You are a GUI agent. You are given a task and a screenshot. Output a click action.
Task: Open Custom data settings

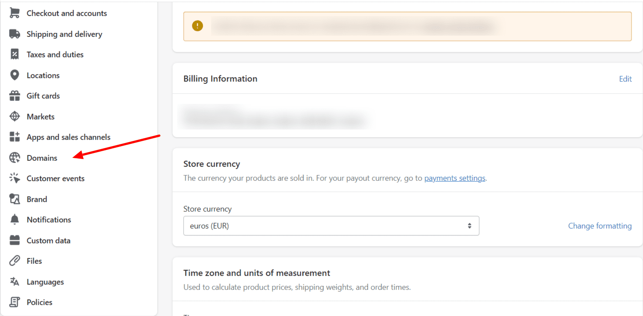[x=49, y=240]
